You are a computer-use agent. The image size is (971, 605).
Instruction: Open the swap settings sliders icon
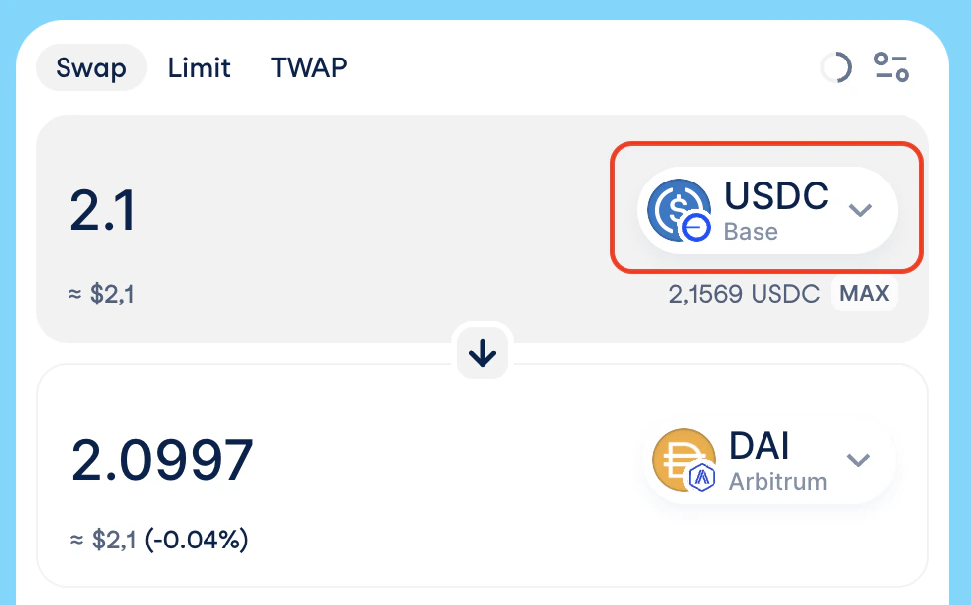point(892,67)
